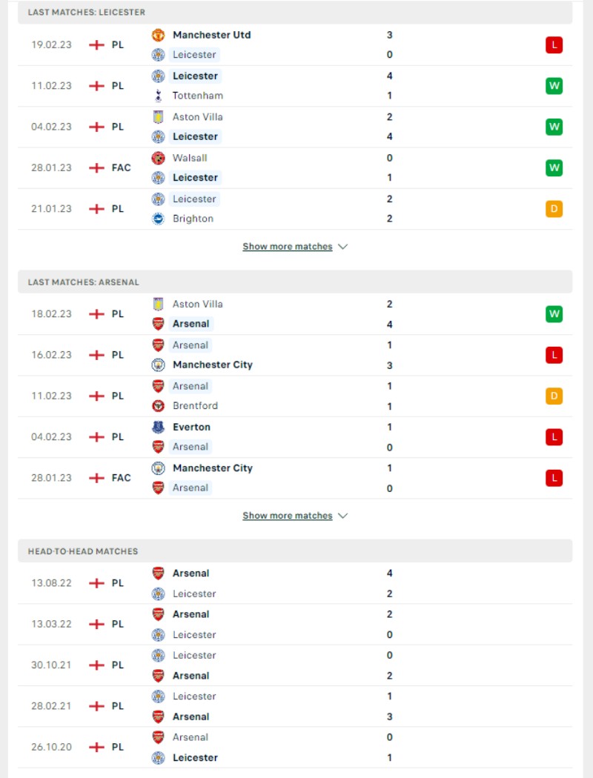Open the Leicester vs Tottenham 4-1 match

click(x=295, y=86)
